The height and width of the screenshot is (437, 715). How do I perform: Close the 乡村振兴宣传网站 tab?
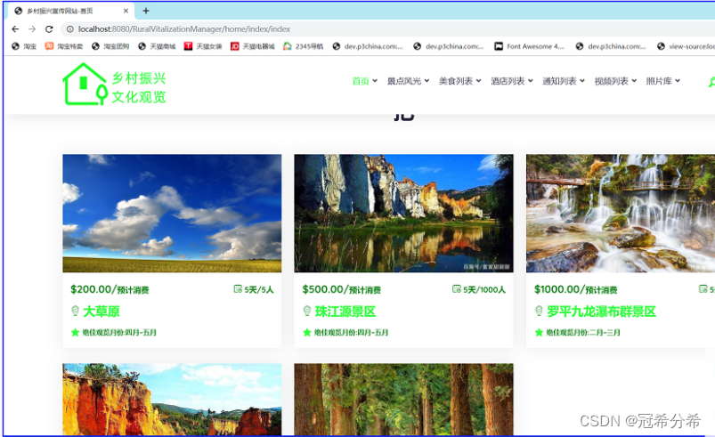coord(126,11)
